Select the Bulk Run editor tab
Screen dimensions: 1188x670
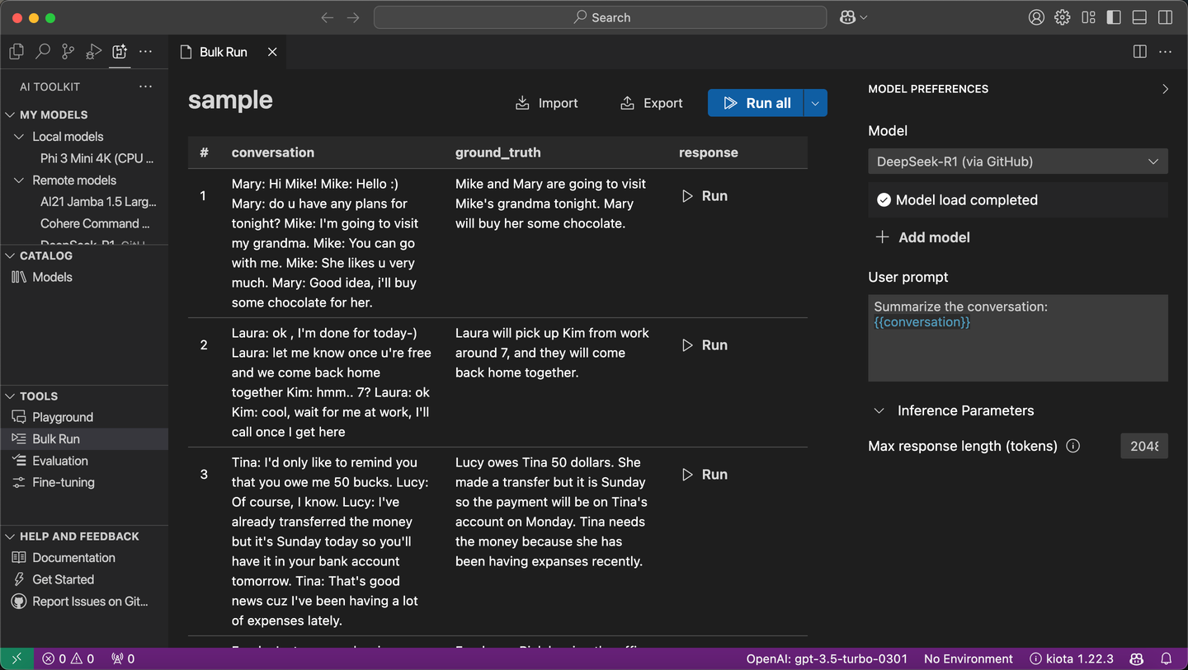click(223, 52)
